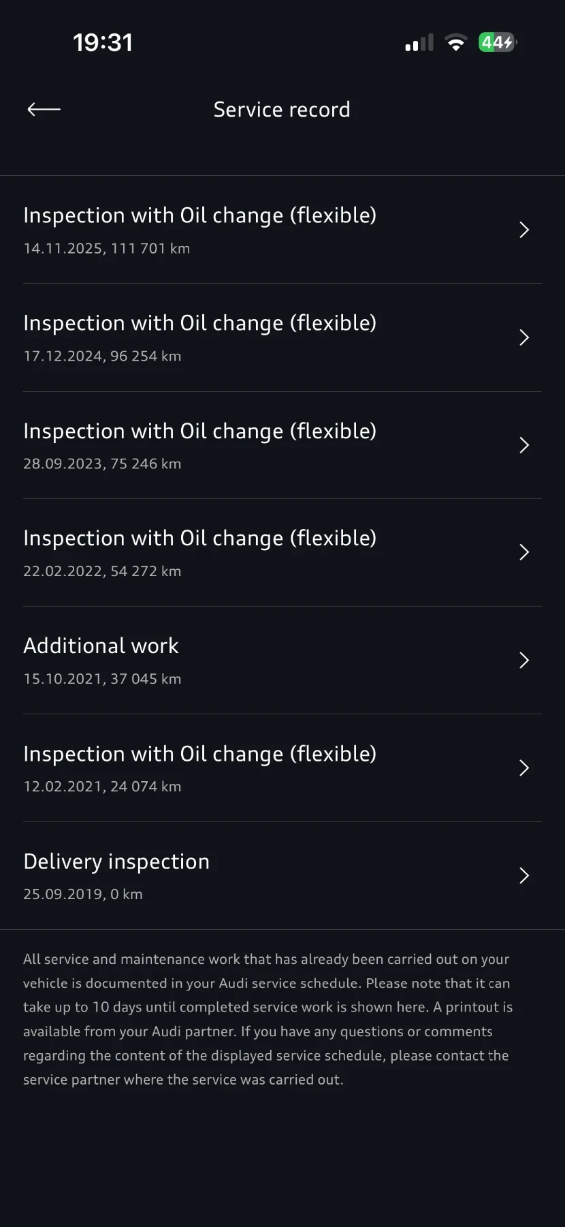This screenshot has width=565, height=1227.
Task: Open the Additional work record title
Action: point(101,646)
